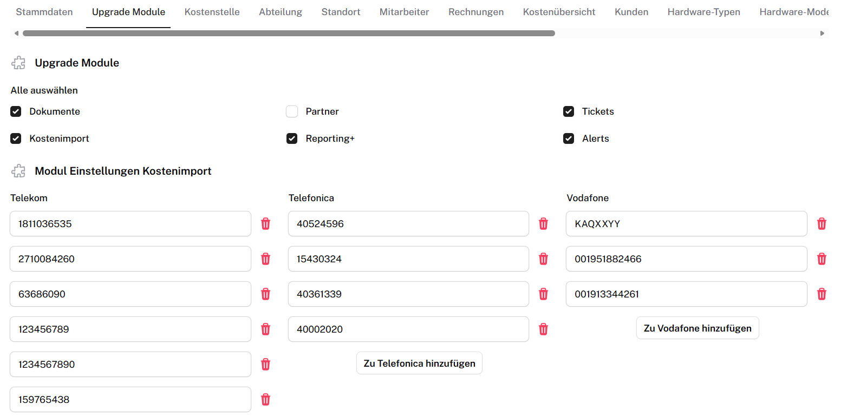Remove Telefonica number 40002020 with trash icon
The width and height of the screenshot is (841, 417).
543,329
